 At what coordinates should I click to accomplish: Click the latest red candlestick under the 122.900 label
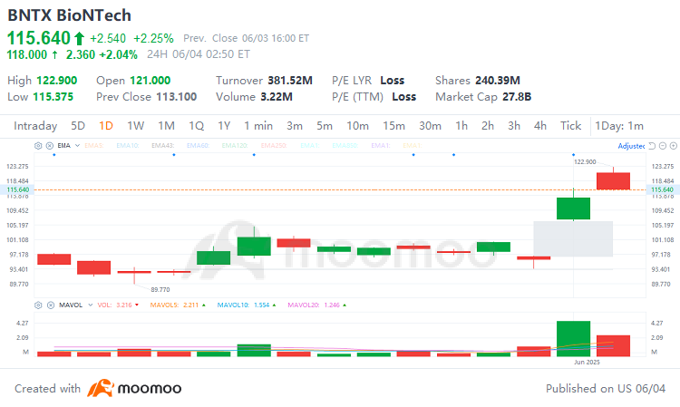[613, 180]
